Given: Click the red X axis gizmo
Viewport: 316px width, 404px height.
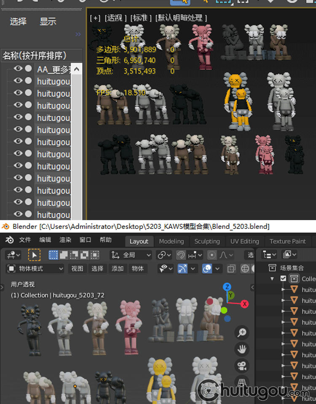Looking at the screenshot, I should click(x=244, y=303).
